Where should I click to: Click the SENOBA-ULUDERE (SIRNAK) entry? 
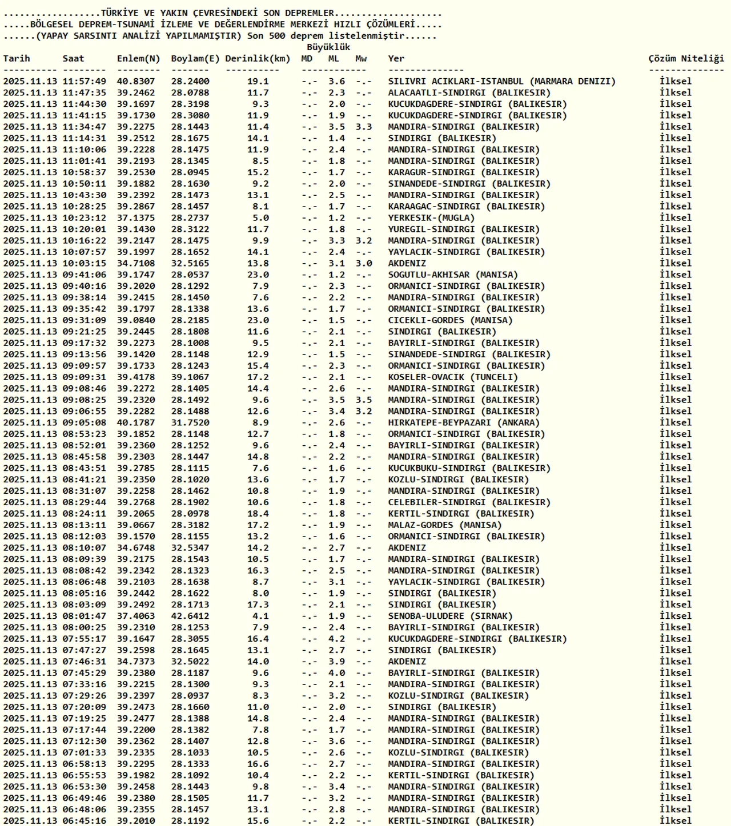[x=450, y=616]
